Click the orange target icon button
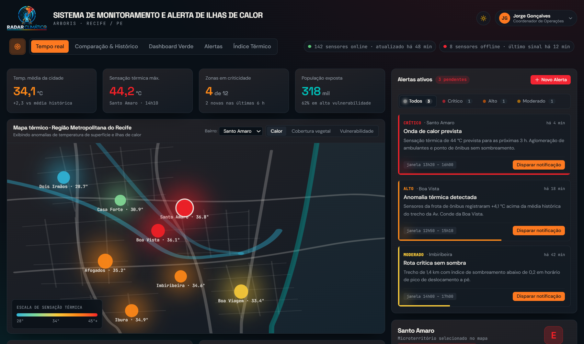This screenshot has width=584, height=344. (x=17, y=47)
